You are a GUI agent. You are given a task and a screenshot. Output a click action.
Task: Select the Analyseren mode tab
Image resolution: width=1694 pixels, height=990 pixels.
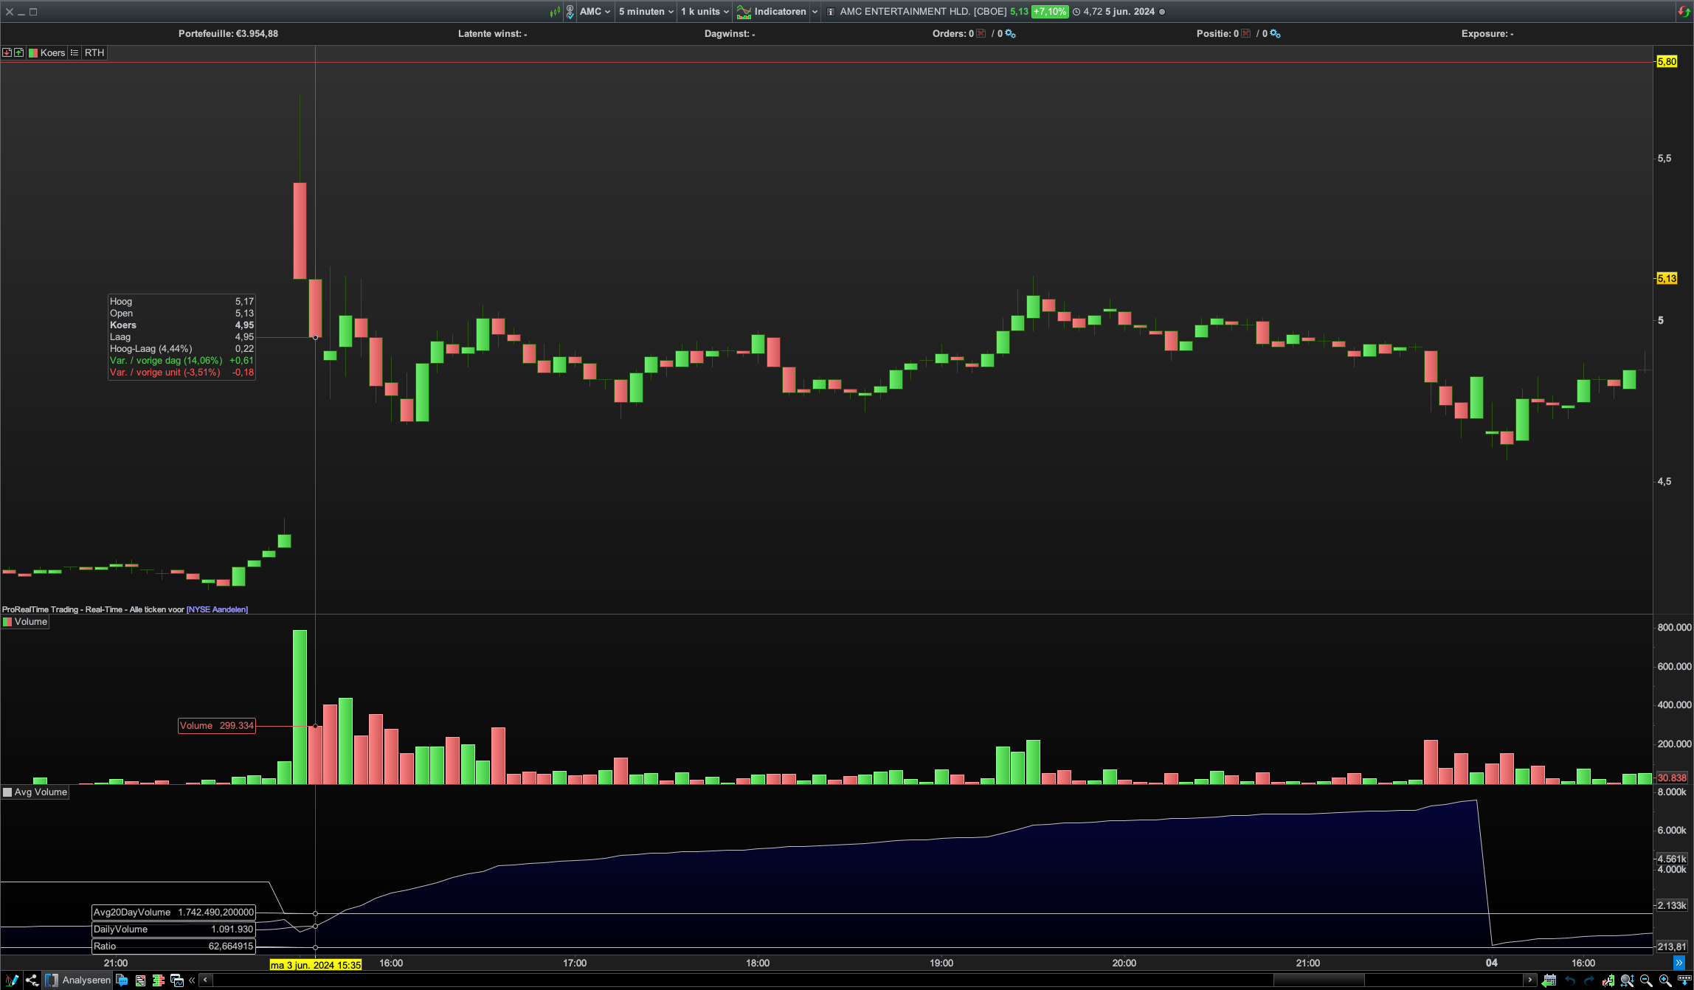pos(79,980)
